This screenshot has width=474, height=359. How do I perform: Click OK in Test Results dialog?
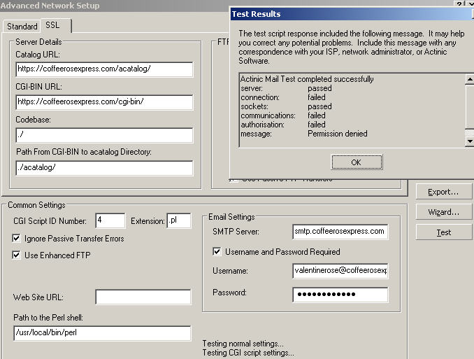point(356,162)
